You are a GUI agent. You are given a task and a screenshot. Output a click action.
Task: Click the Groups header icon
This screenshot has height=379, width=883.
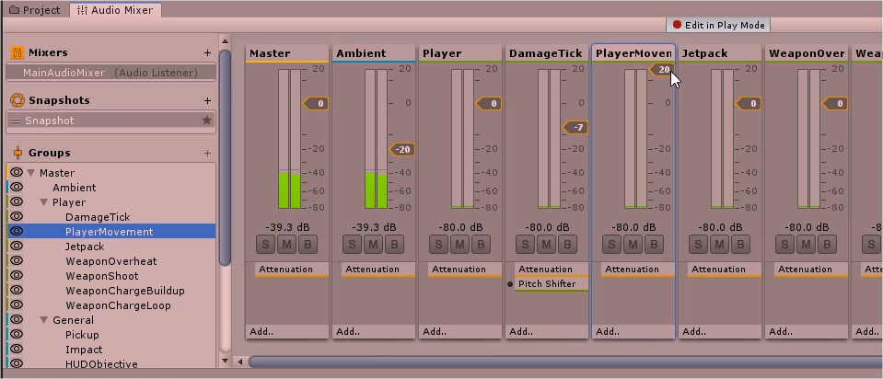17,153
